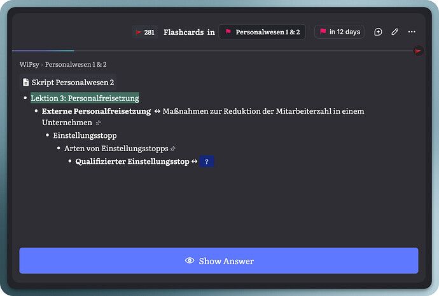Click the red flag at progress bar end
Screen dimensions: 439x296
(x=418, y=50)
